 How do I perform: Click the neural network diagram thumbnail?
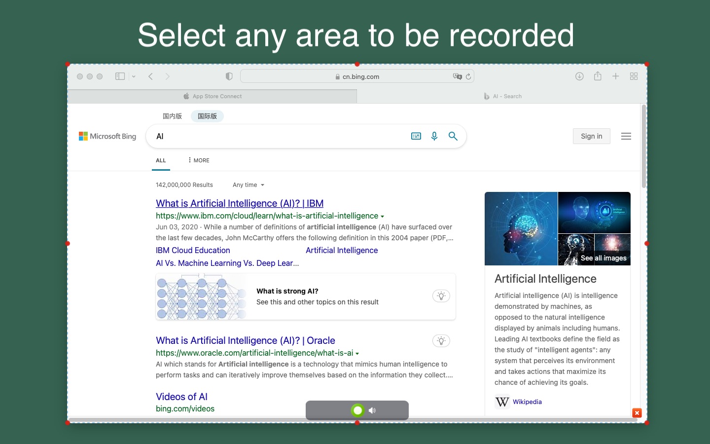pyautogui.click(x=201, y=296)
